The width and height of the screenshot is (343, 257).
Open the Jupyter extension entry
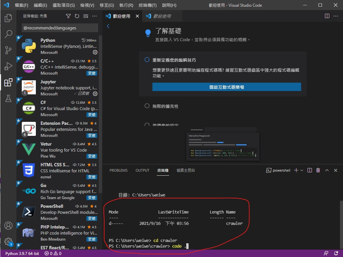[x=58, y=88]
